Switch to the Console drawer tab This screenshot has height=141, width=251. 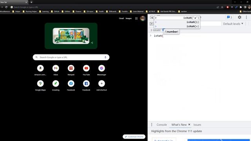(162, 125)
